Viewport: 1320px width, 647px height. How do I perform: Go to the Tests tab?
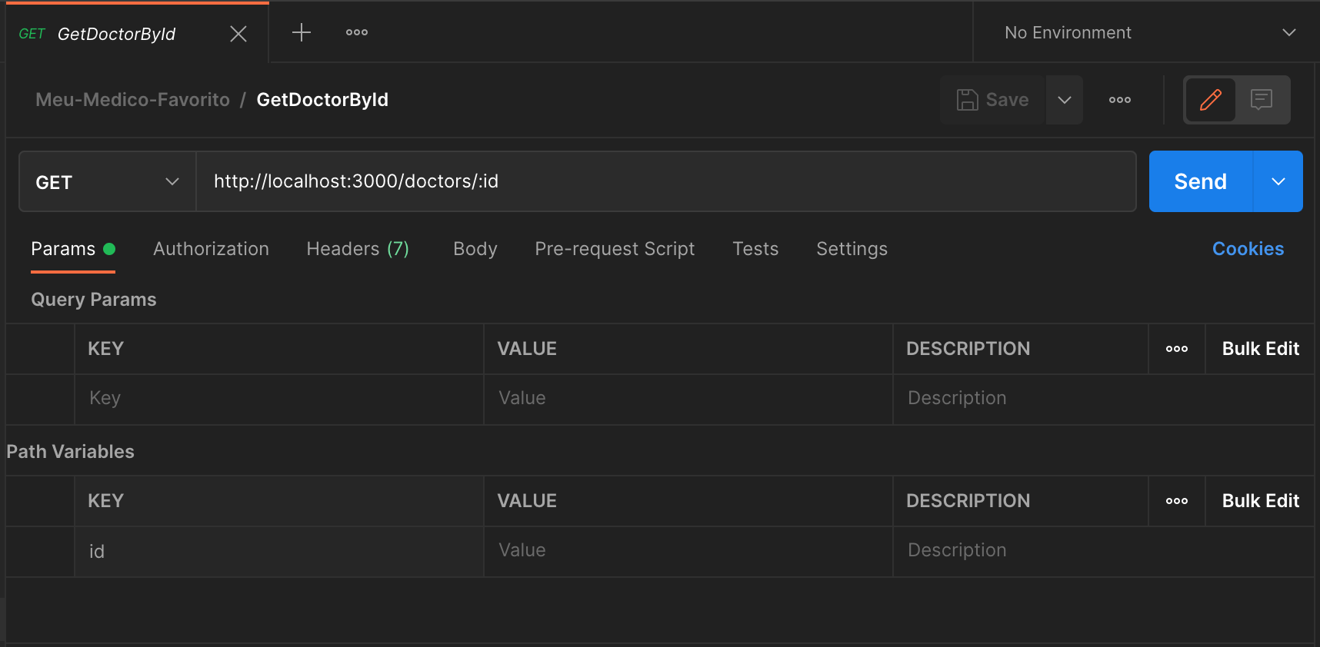755,249
